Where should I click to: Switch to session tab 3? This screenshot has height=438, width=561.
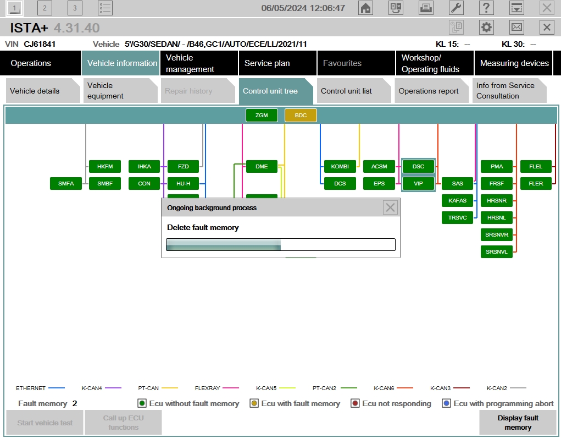click(75, 8)
